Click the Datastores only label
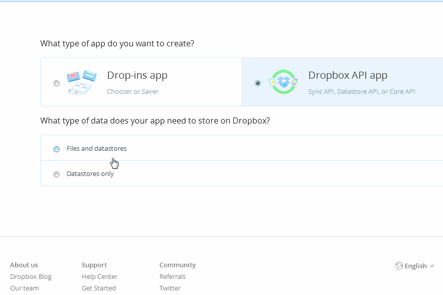 click(x=90, y=174)
